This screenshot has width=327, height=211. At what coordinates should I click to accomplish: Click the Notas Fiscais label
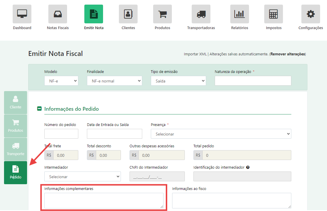coord(58,28)
